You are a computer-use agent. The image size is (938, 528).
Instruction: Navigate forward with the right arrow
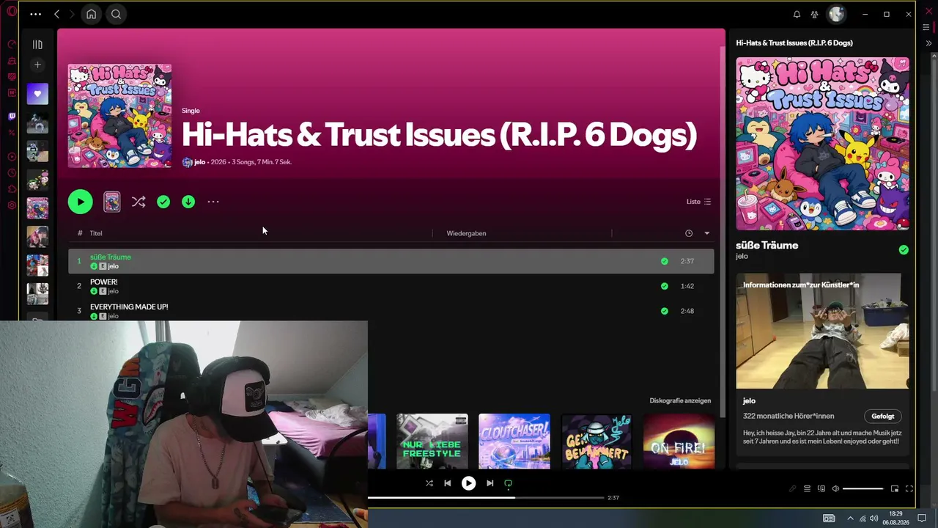[71, 14]
